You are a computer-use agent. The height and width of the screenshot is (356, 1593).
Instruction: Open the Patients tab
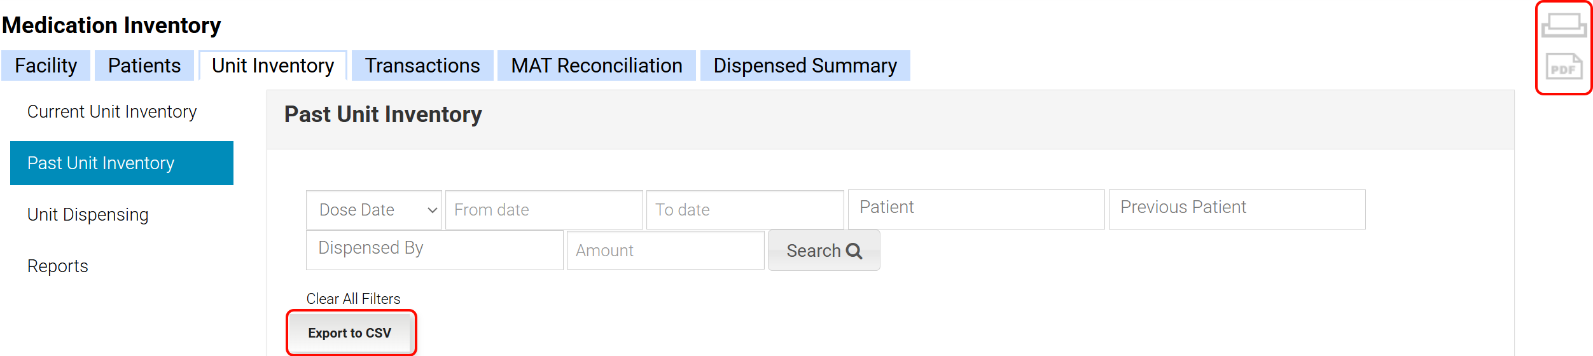[x=144, y=65]
